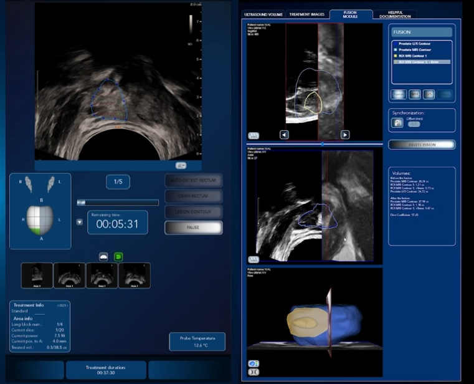Click the green lesion view icon above thumbnails
This screenshot has height=384, width=474.
point(118,256)
